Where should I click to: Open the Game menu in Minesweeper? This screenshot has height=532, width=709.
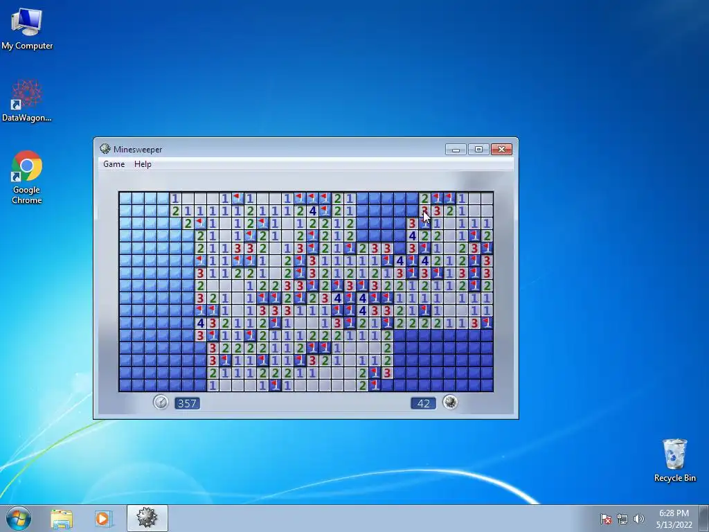click(x=114, y=164)
